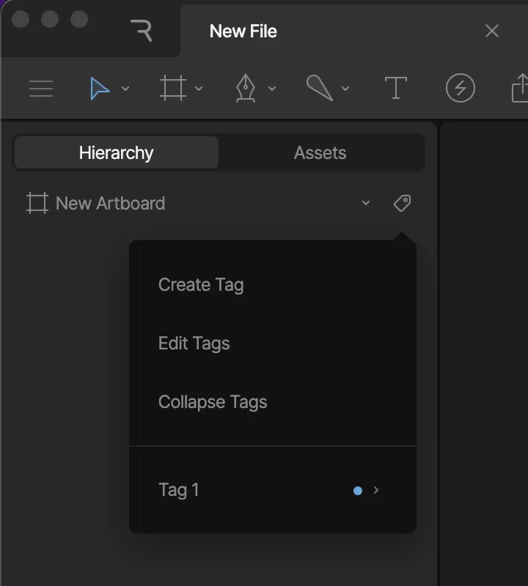This screenshot has width=528, height=586.
Task: Choose the Artboard tool
Action: click(174, 88)
